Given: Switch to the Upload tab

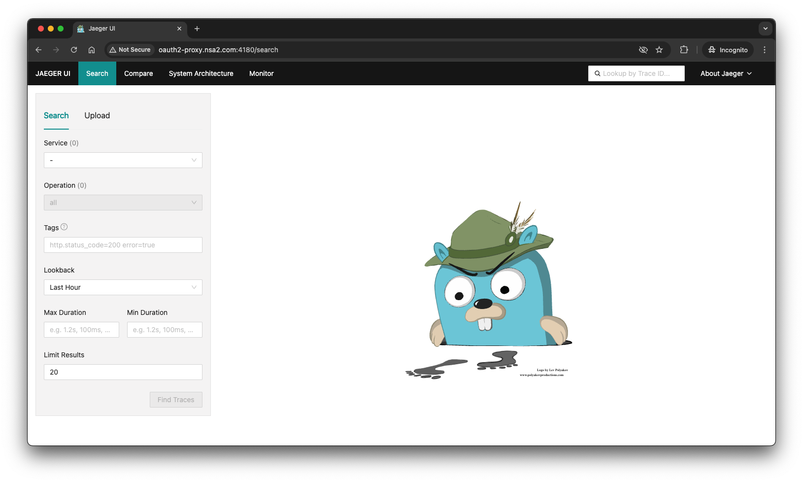Looking at the screenshot, I should tap(97, 116).
